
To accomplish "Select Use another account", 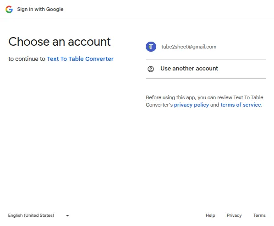I will tap(205, 69).
